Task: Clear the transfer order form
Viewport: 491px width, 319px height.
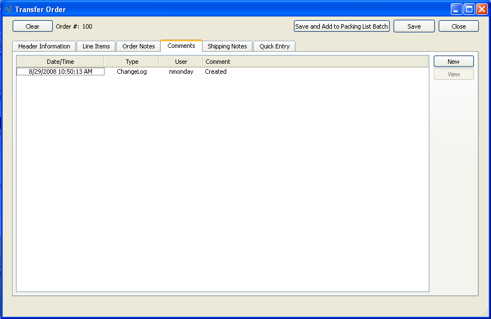Action: point(32,26)
